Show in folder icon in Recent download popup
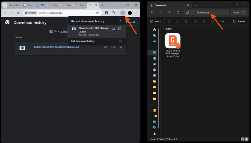The height and width of the screenshot is (143, 251). click(113, 29)
